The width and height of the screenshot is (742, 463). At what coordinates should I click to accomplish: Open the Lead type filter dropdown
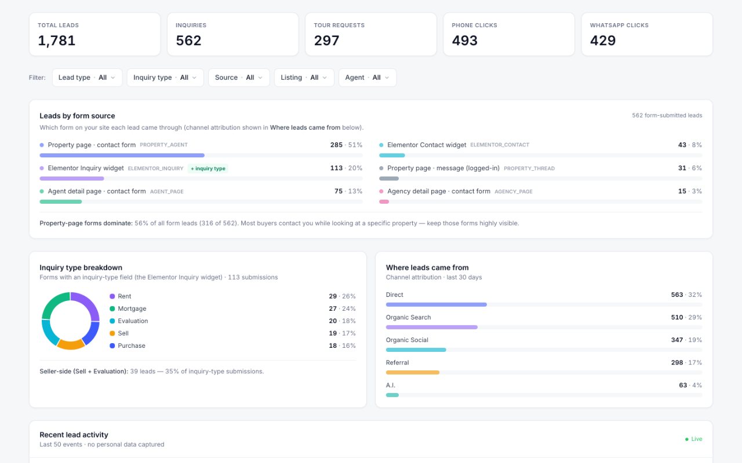pyautogui.click(x=87, y=78)
